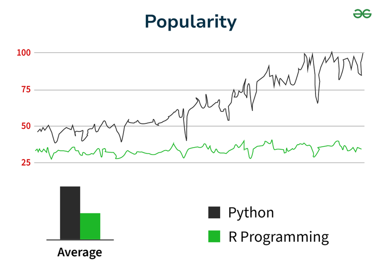The height and width of the screenshot is (272, 381).
Task: Click the right end of green R line
Action: point(361,149)
